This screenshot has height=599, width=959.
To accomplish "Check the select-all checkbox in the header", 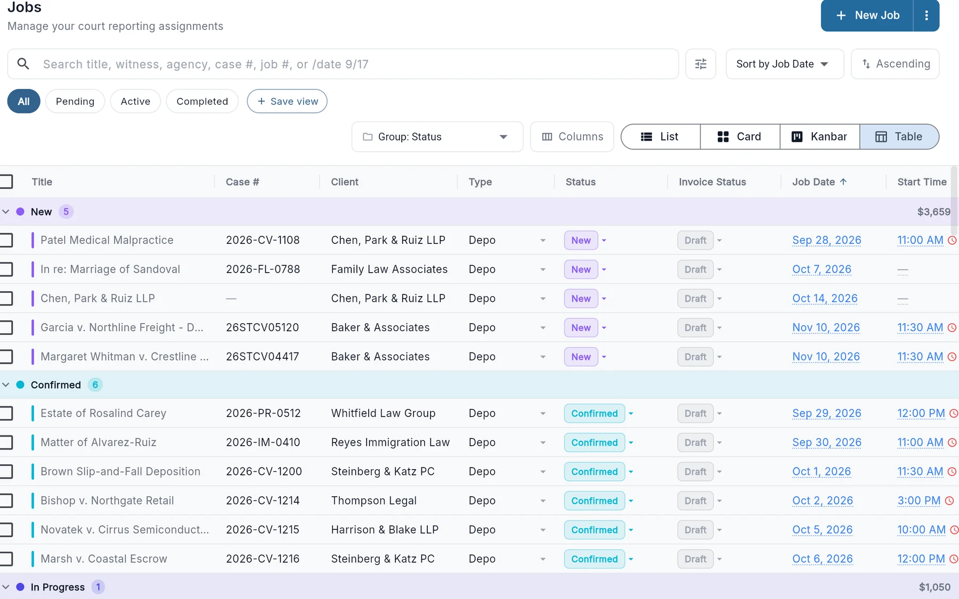I will [6, 182].
